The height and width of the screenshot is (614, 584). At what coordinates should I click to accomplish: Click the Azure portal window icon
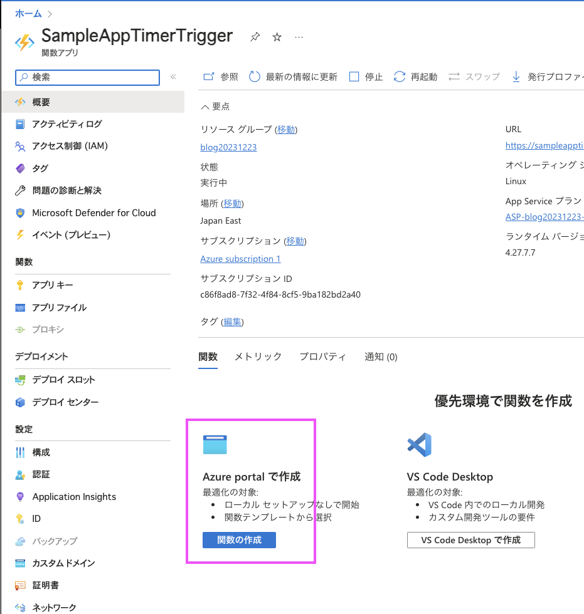coord(215,445)
